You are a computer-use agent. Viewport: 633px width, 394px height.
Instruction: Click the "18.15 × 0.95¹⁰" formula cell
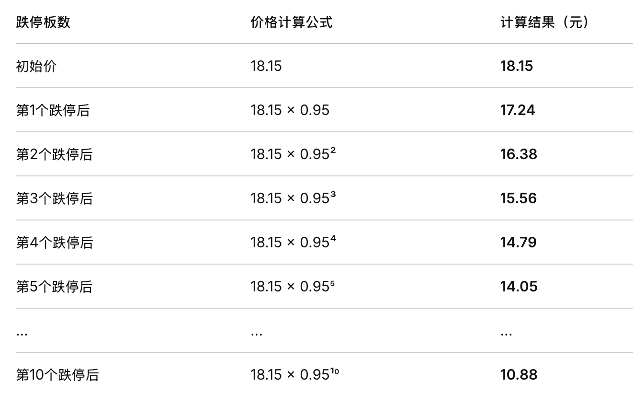294,375
